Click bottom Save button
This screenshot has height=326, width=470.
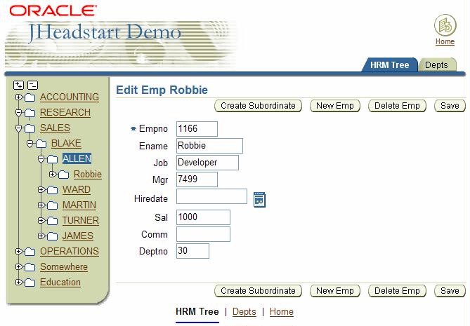450,291
